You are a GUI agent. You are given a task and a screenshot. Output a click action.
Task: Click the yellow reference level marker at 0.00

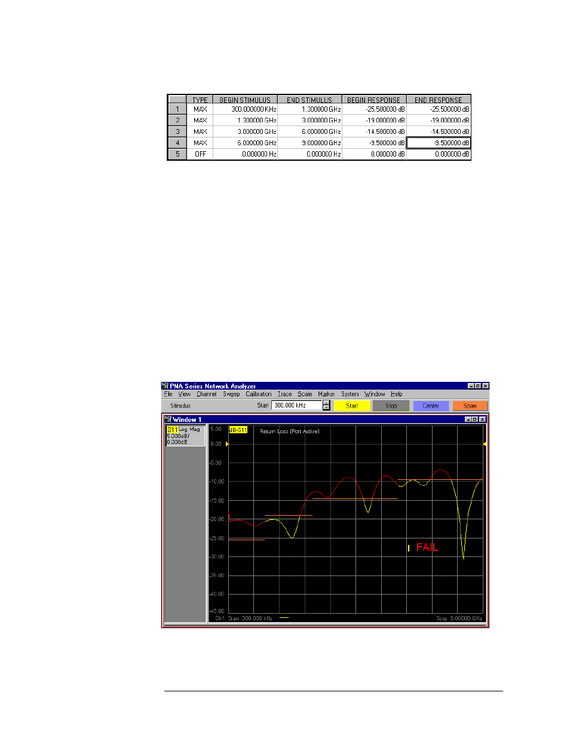pyautogui.click(x=227, y=444)
